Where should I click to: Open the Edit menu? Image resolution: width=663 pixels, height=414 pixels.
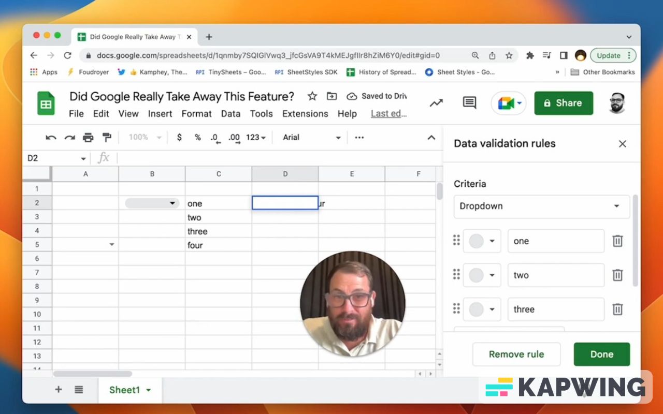click(101, 114)
